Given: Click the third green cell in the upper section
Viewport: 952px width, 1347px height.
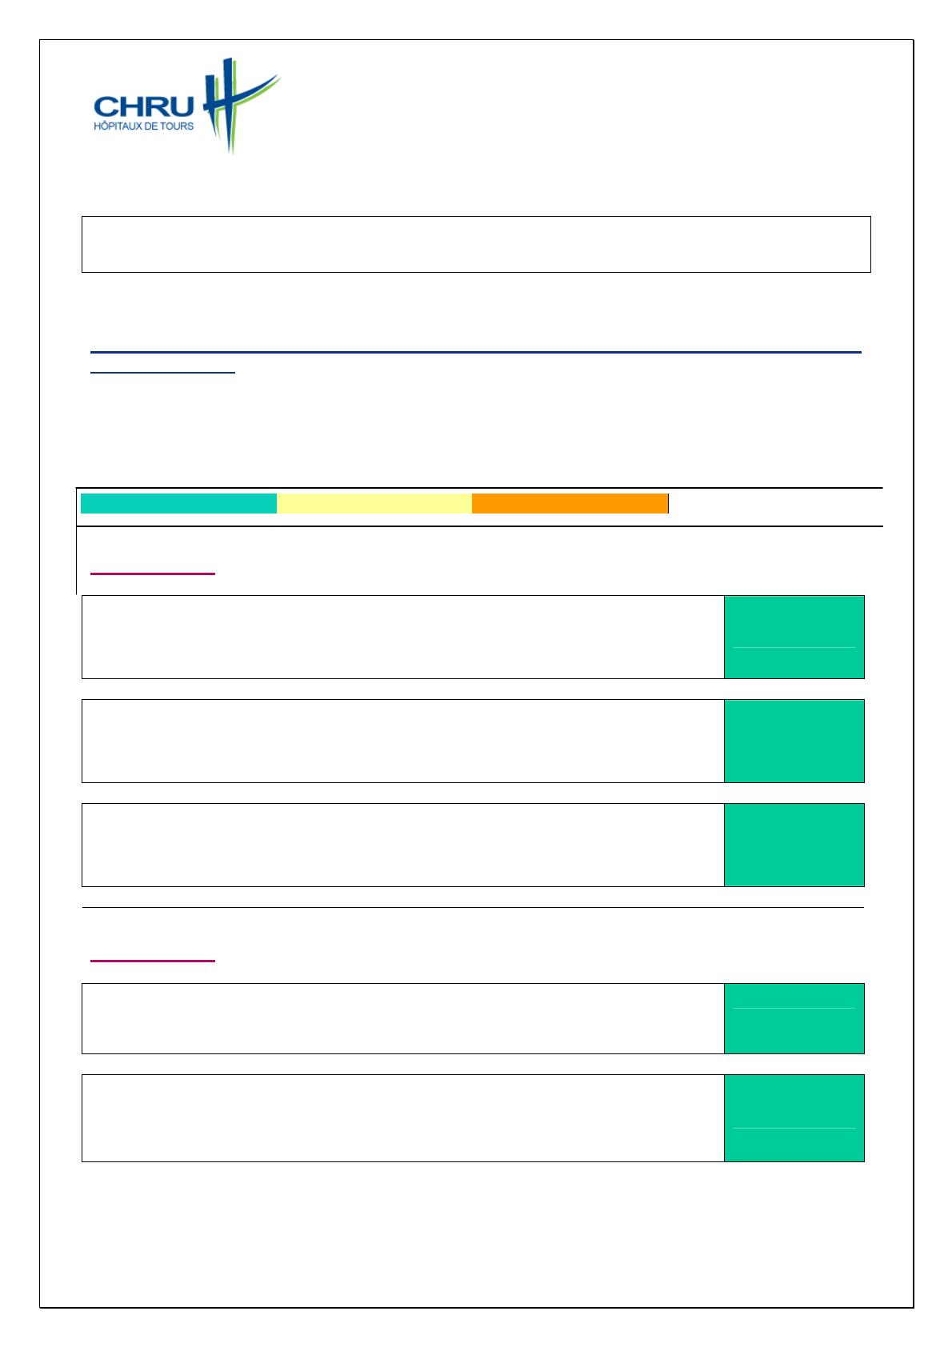Looking at the screenshot, I should tap(794, 845).
